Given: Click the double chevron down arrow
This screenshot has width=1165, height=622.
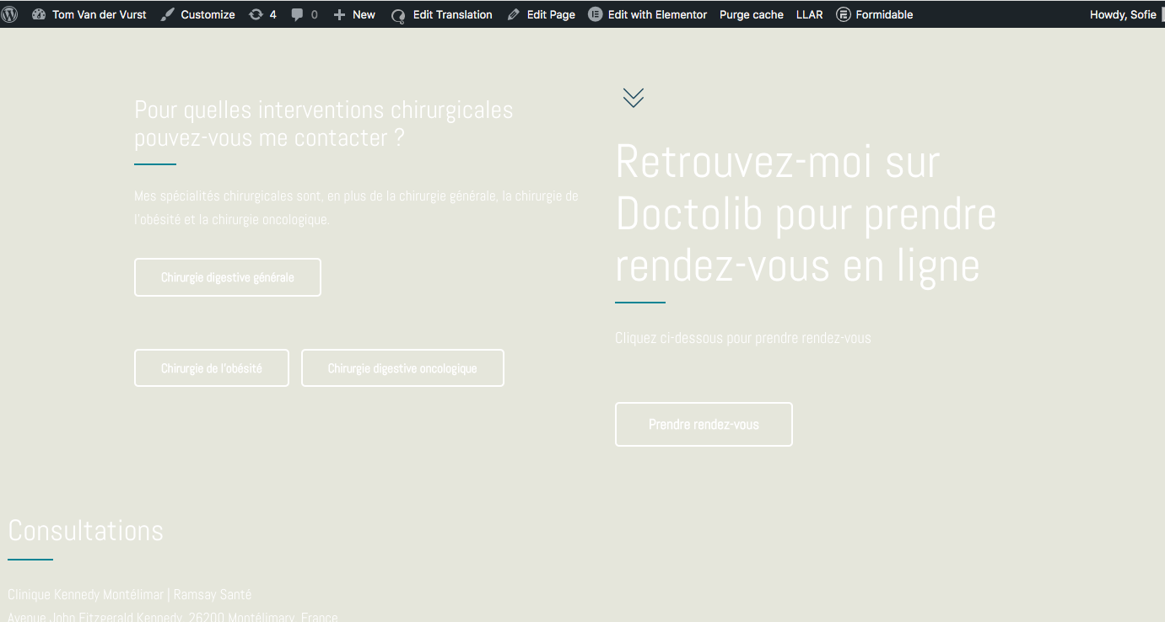Looking at the screenshot, I should 634,98.
